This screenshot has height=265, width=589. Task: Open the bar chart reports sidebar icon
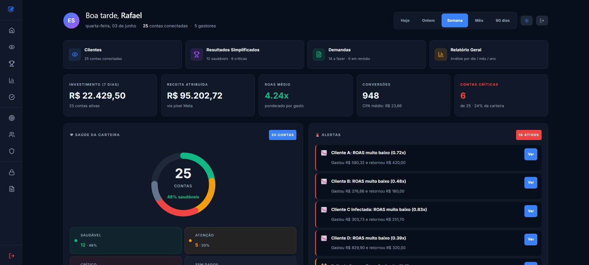click(x=12, y=80)
